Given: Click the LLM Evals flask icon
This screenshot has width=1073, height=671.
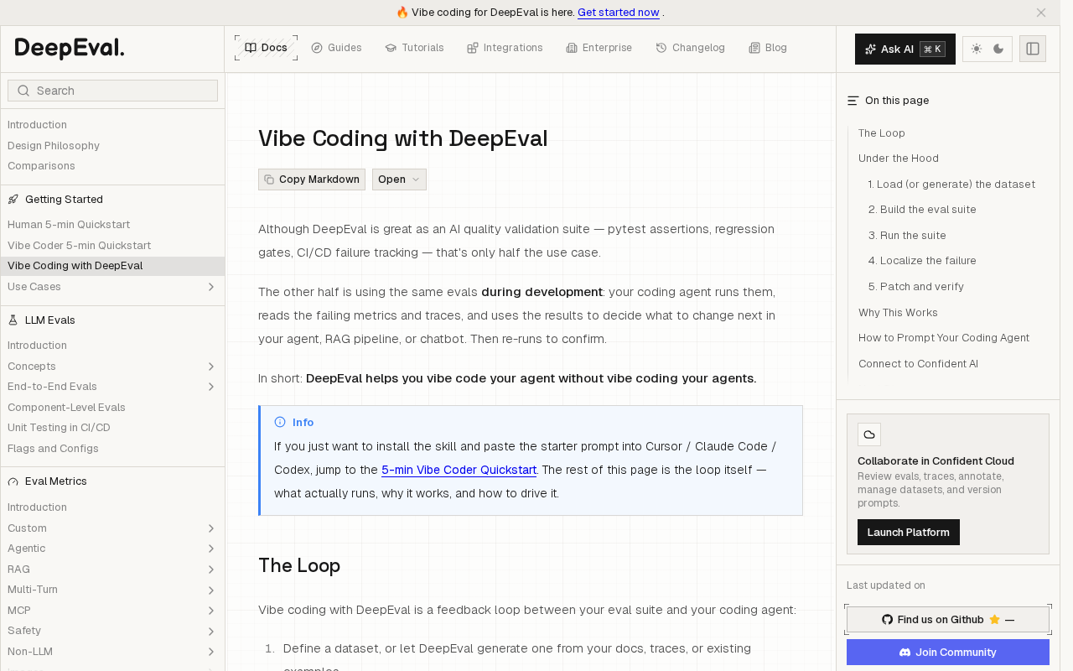Looking at the screenshot, I should 13,320.
